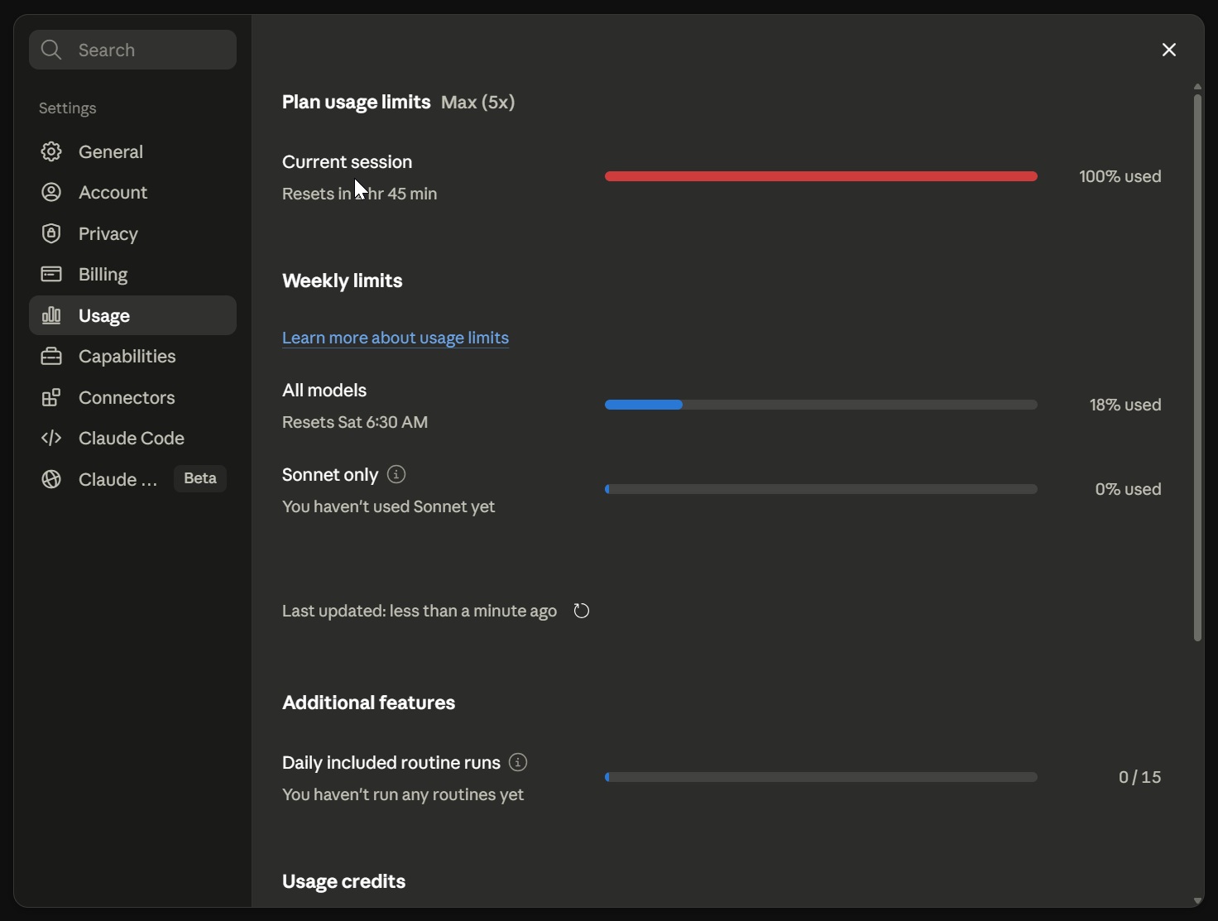This screenshot has height=921, width=1218.
Task: Click the Account person icon
Action: point(51,192)
